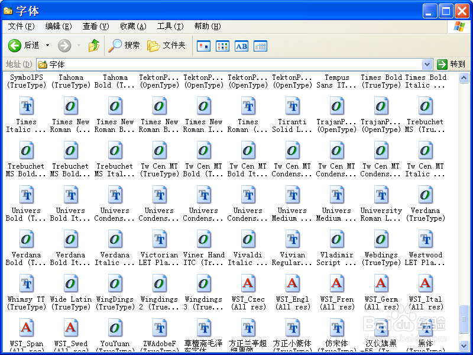This screenshot has height=355, width=473.
Task: Expand the address bar dropdown
Action: 426,64
